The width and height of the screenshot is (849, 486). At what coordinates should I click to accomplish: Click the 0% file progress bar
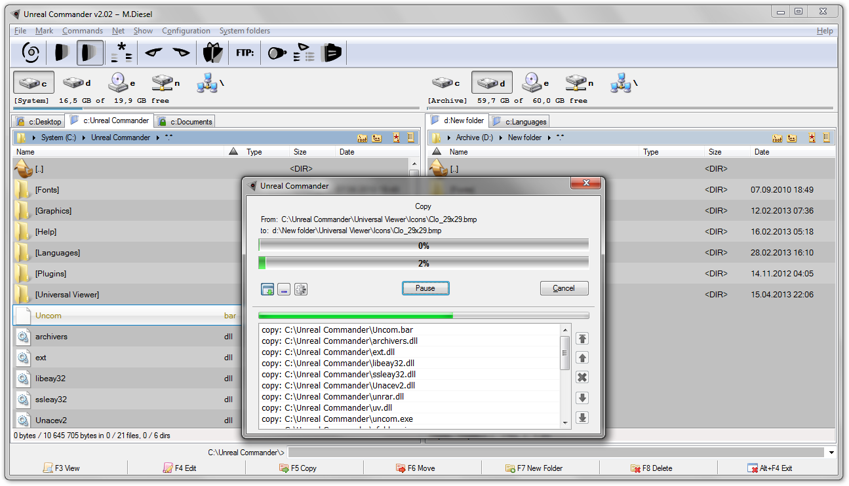pos(424,246)
